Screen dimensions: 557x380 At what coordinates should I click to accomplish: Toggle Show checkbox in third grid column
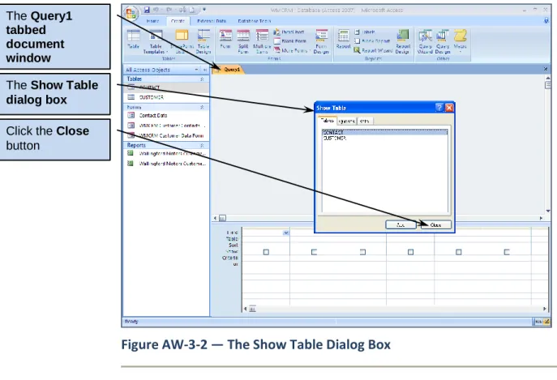pos(362,252)
